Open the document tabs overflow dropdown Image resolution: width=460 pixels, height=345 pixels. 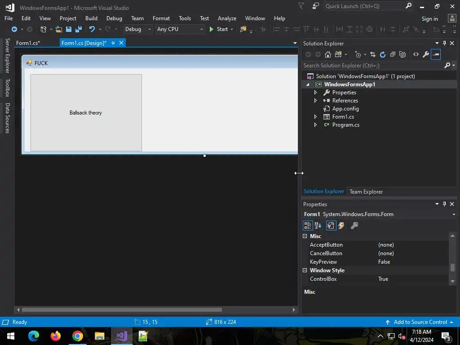[295, 43]
